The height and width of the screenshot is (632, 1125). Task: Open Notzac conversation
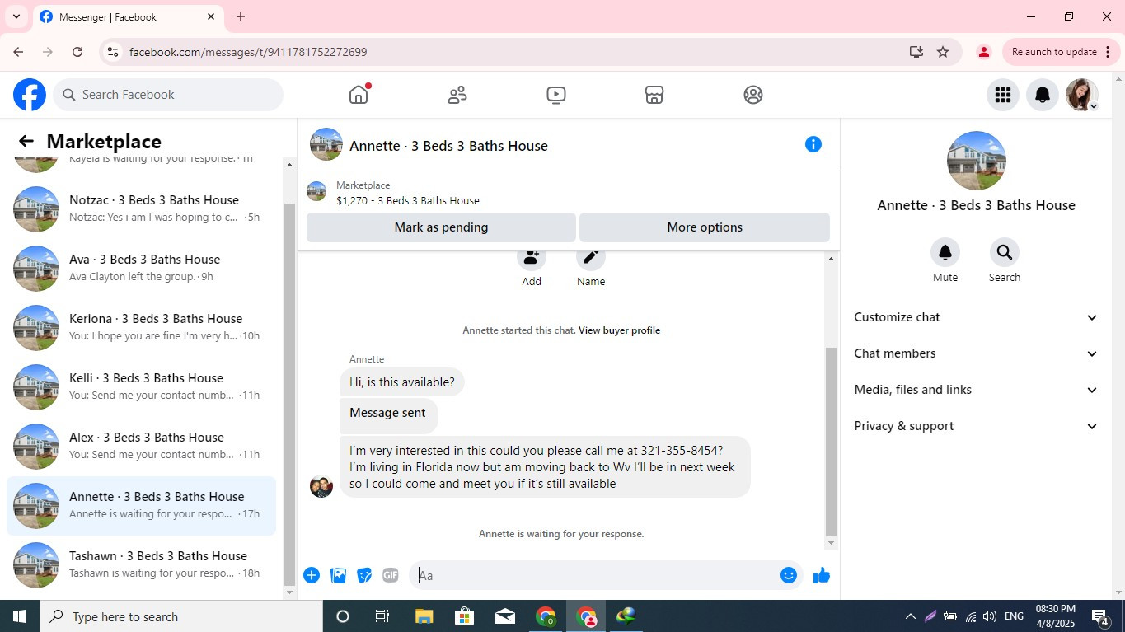pos(142,209)
